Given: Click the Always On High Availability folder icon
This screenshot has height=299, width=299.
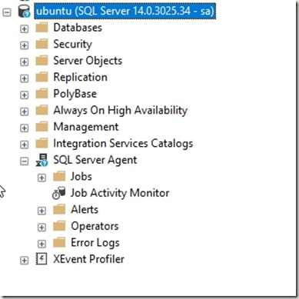Looking at the screenshot, I should point(42,110).
